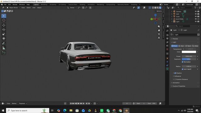The image size is (201, 113).
Task: Set light type to Spot
Action: 188,46
